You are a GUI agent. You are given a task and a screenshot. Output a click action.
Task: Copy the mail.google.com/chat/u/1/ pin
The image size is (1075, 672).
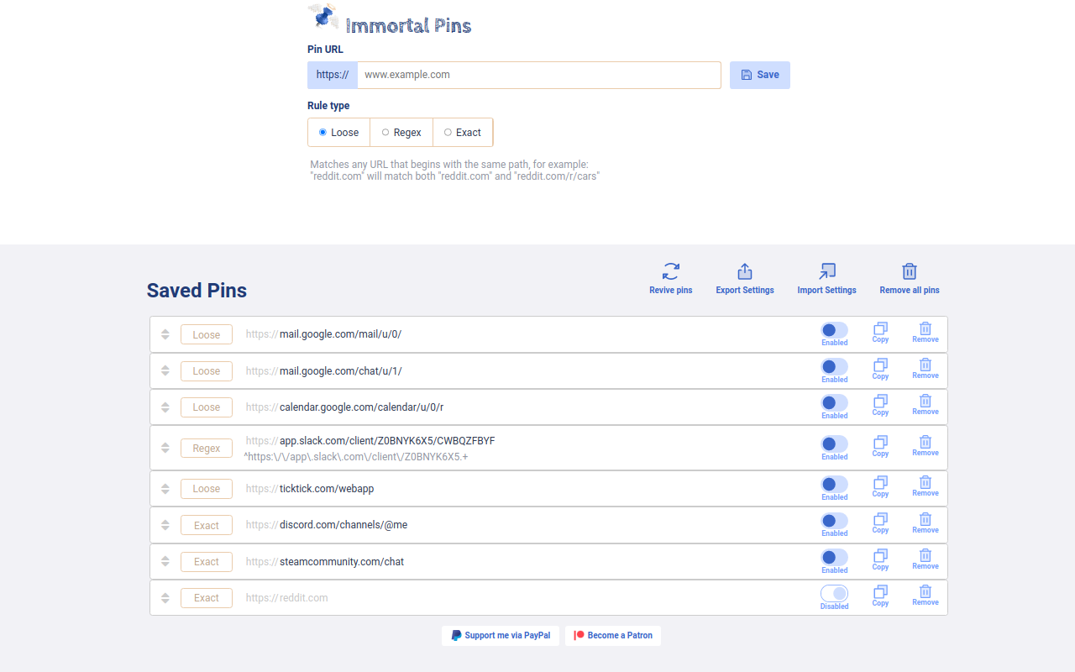pyautogui.click(x=880, y=370)
